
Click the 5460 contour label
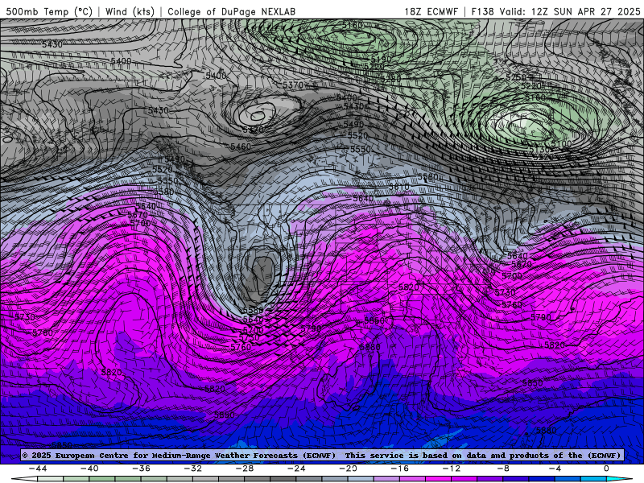[x=241, y=147]
